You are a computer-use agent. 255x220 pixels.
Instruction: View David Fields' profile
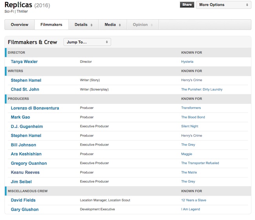24,200
